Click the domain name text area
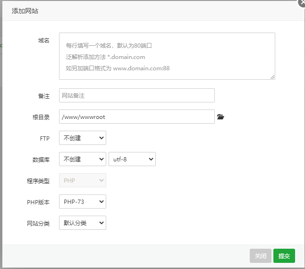This screenshot has width=305, height=269. tap(167, 56)
